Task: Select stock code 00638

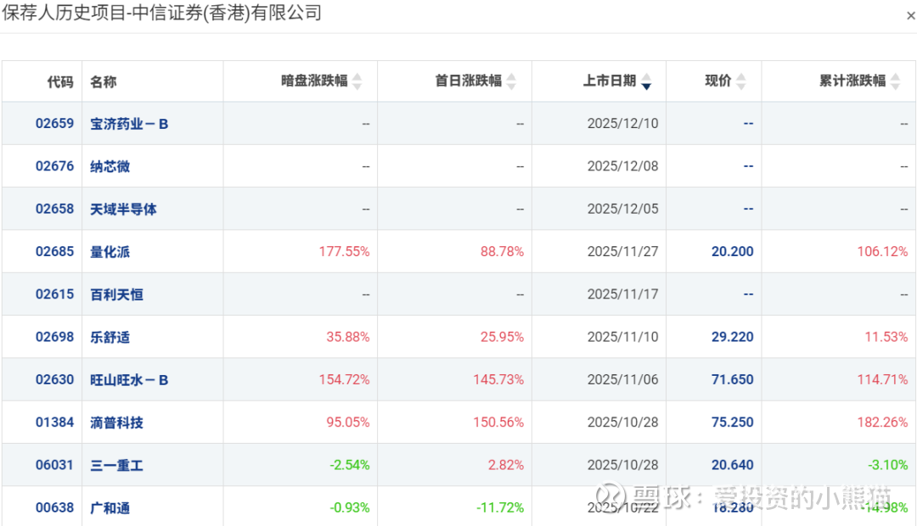Action: [x=54, y=507]
